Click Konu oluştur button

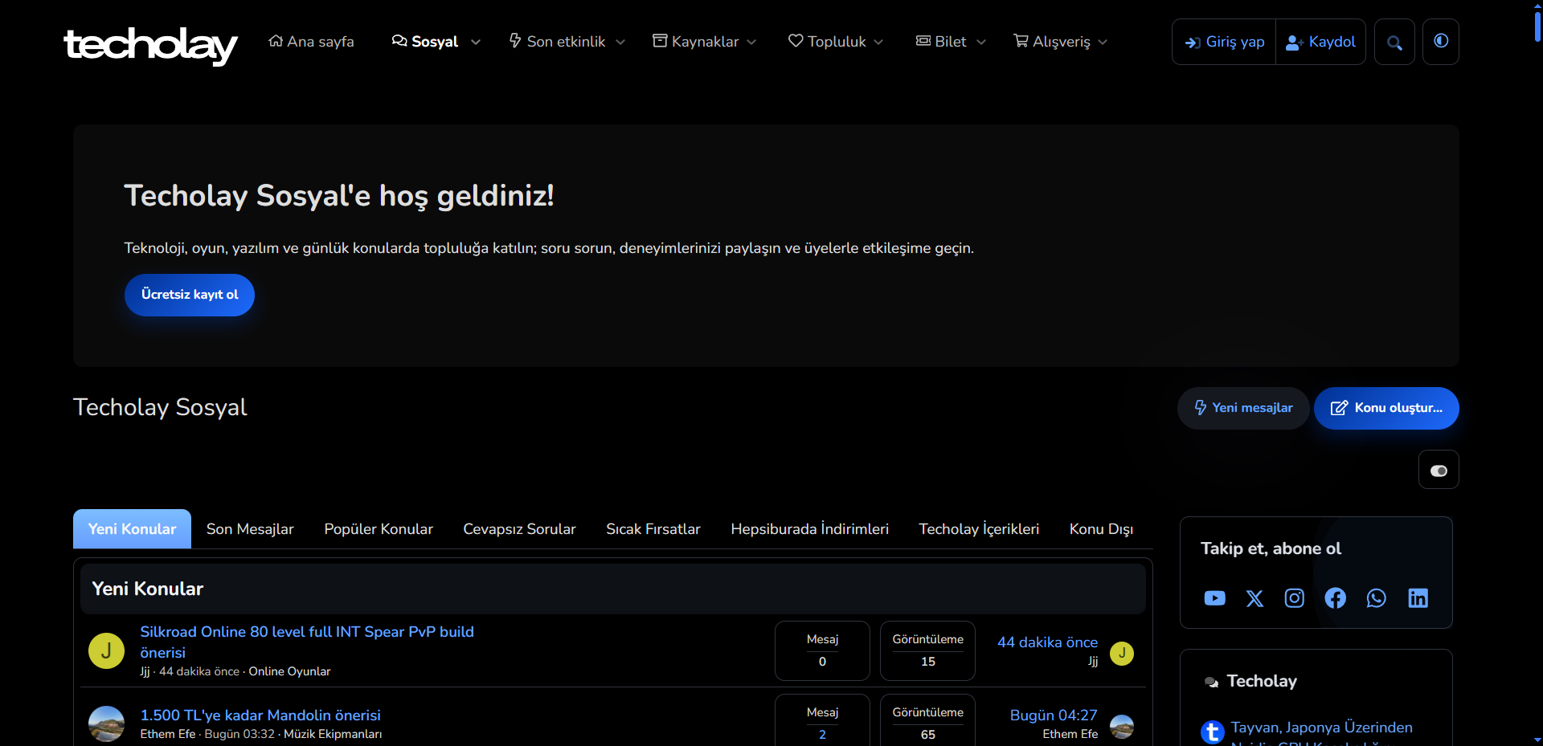1386,408
